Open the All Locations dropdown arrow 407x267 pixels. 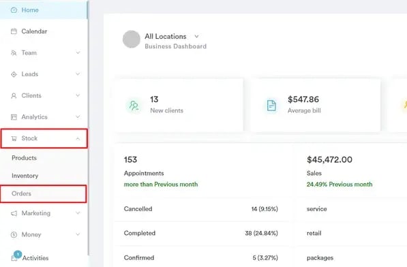pyautogui.click(x=196, y=36)
